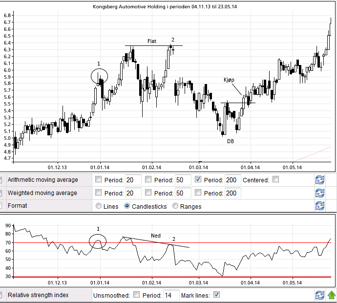The height and width of the screenshot is (303, 337).
Task: Click RSI Period field showing 14
Action: pos(171,295)
